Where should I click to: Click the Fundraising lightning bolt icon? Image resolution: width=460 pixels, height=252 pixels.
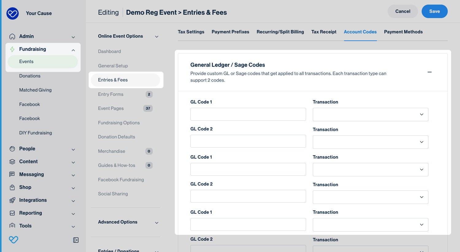click(12, 49)
